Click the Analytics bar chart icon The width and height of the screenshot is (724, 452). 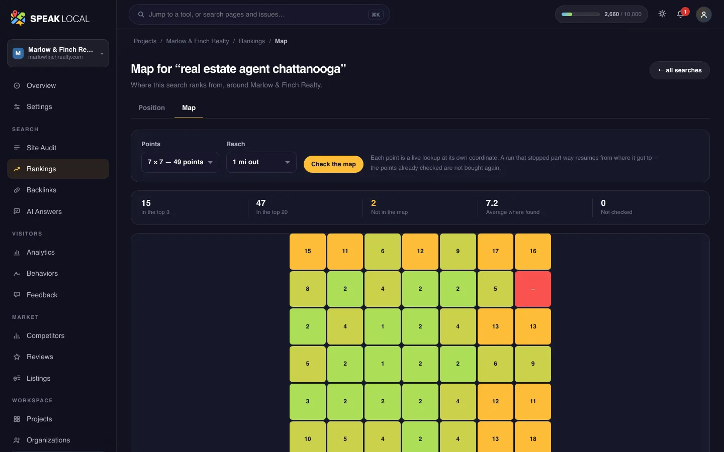coord(17,253)
